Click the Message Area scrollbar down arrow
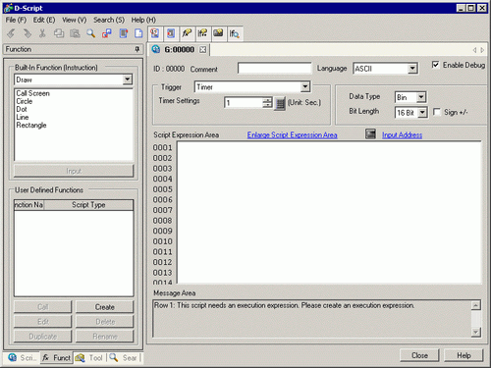The height and width of the screenshot is (368, 491). click(475, 332)
